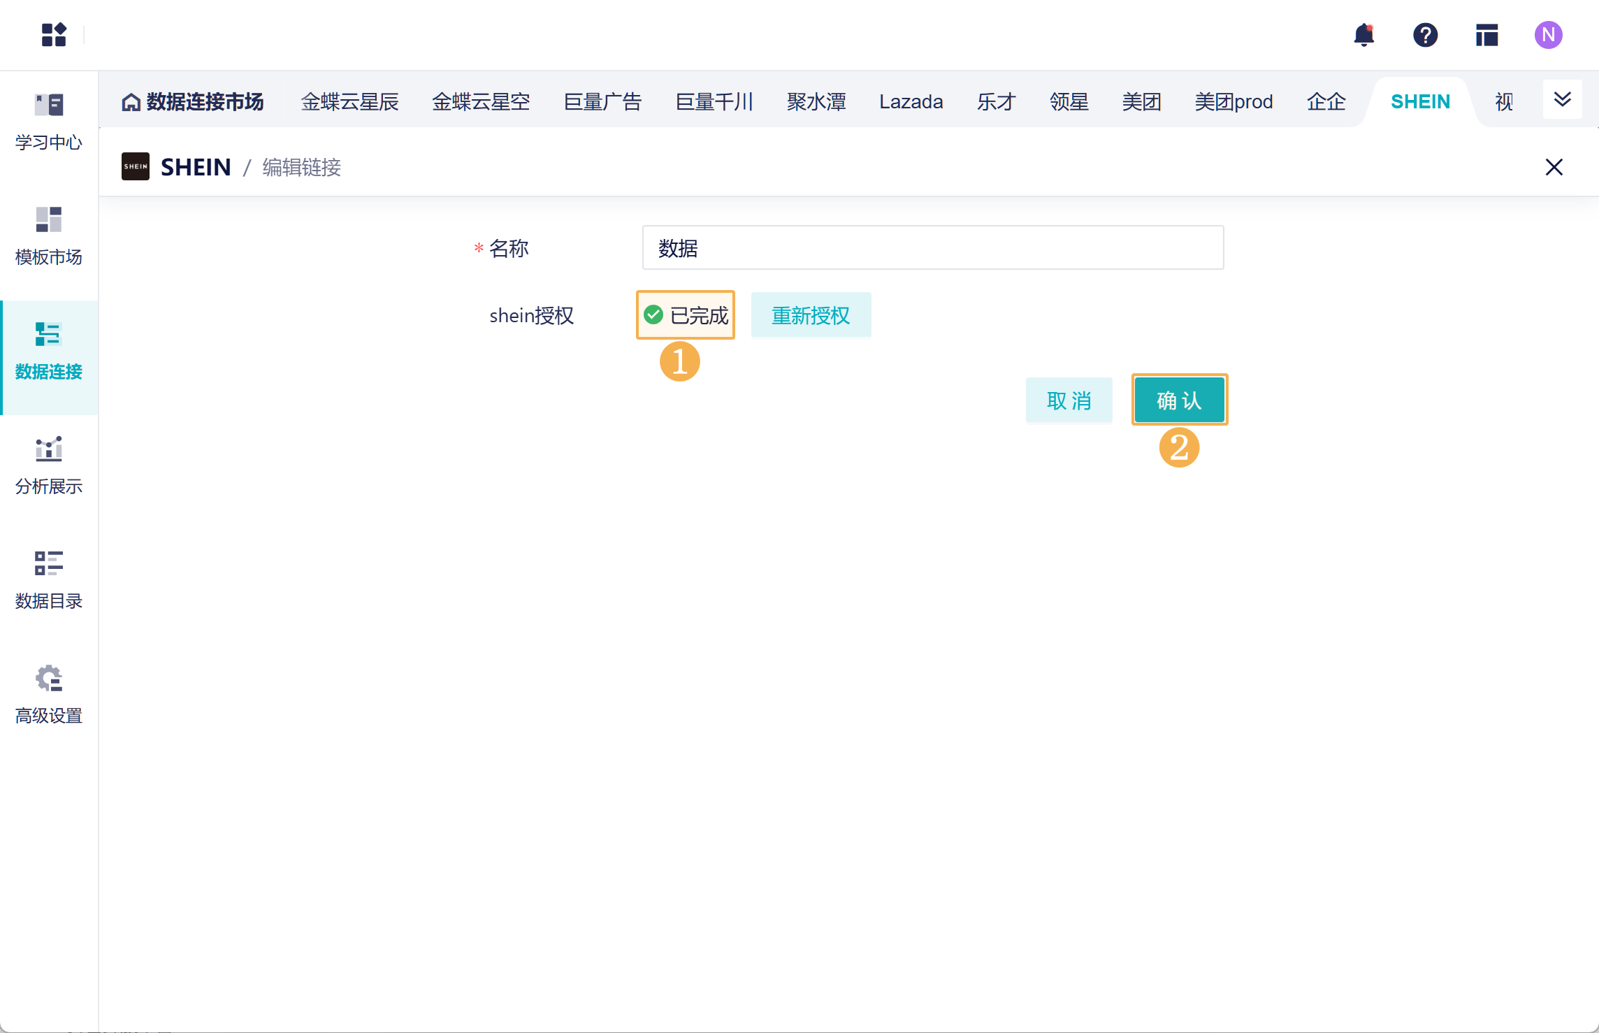Open 高级设置 gear in sidebar

pyautogui.click(x=49, y=695)
